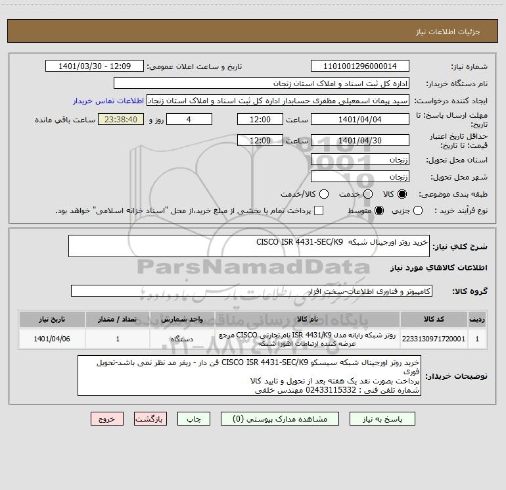Tick the اسناد خزانه اسلامی payment checkbox

pos(319,210)
